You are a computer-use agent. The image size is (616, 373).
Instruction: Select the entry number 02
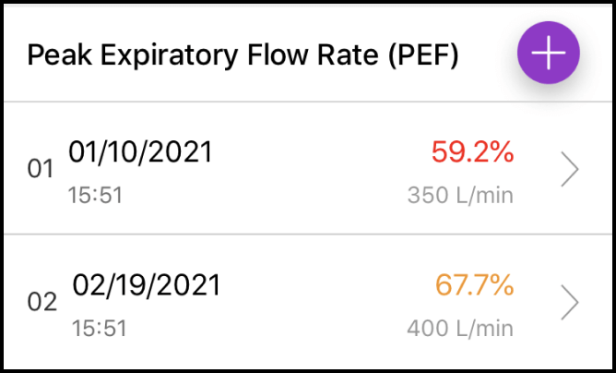point(42,303)
